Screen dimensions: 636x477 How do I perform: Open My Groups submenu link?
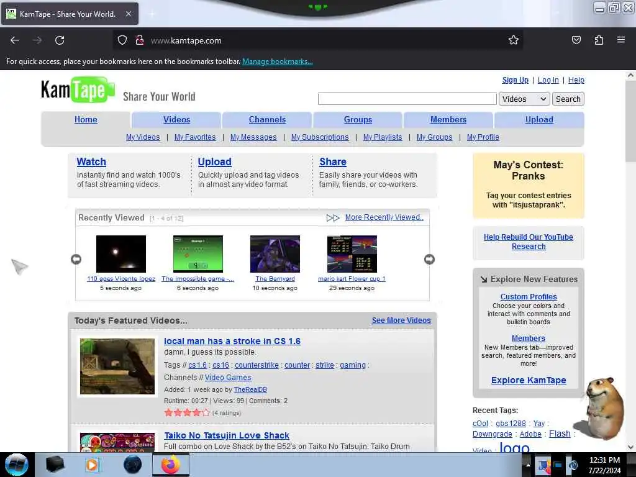434,137
